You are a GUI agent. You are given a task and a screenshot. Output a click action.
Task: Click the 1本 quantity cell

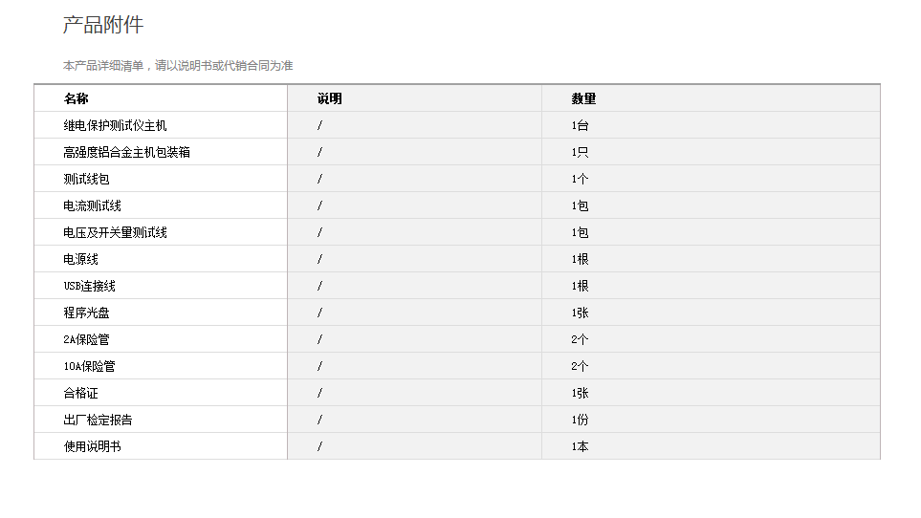tap(581, 446)
